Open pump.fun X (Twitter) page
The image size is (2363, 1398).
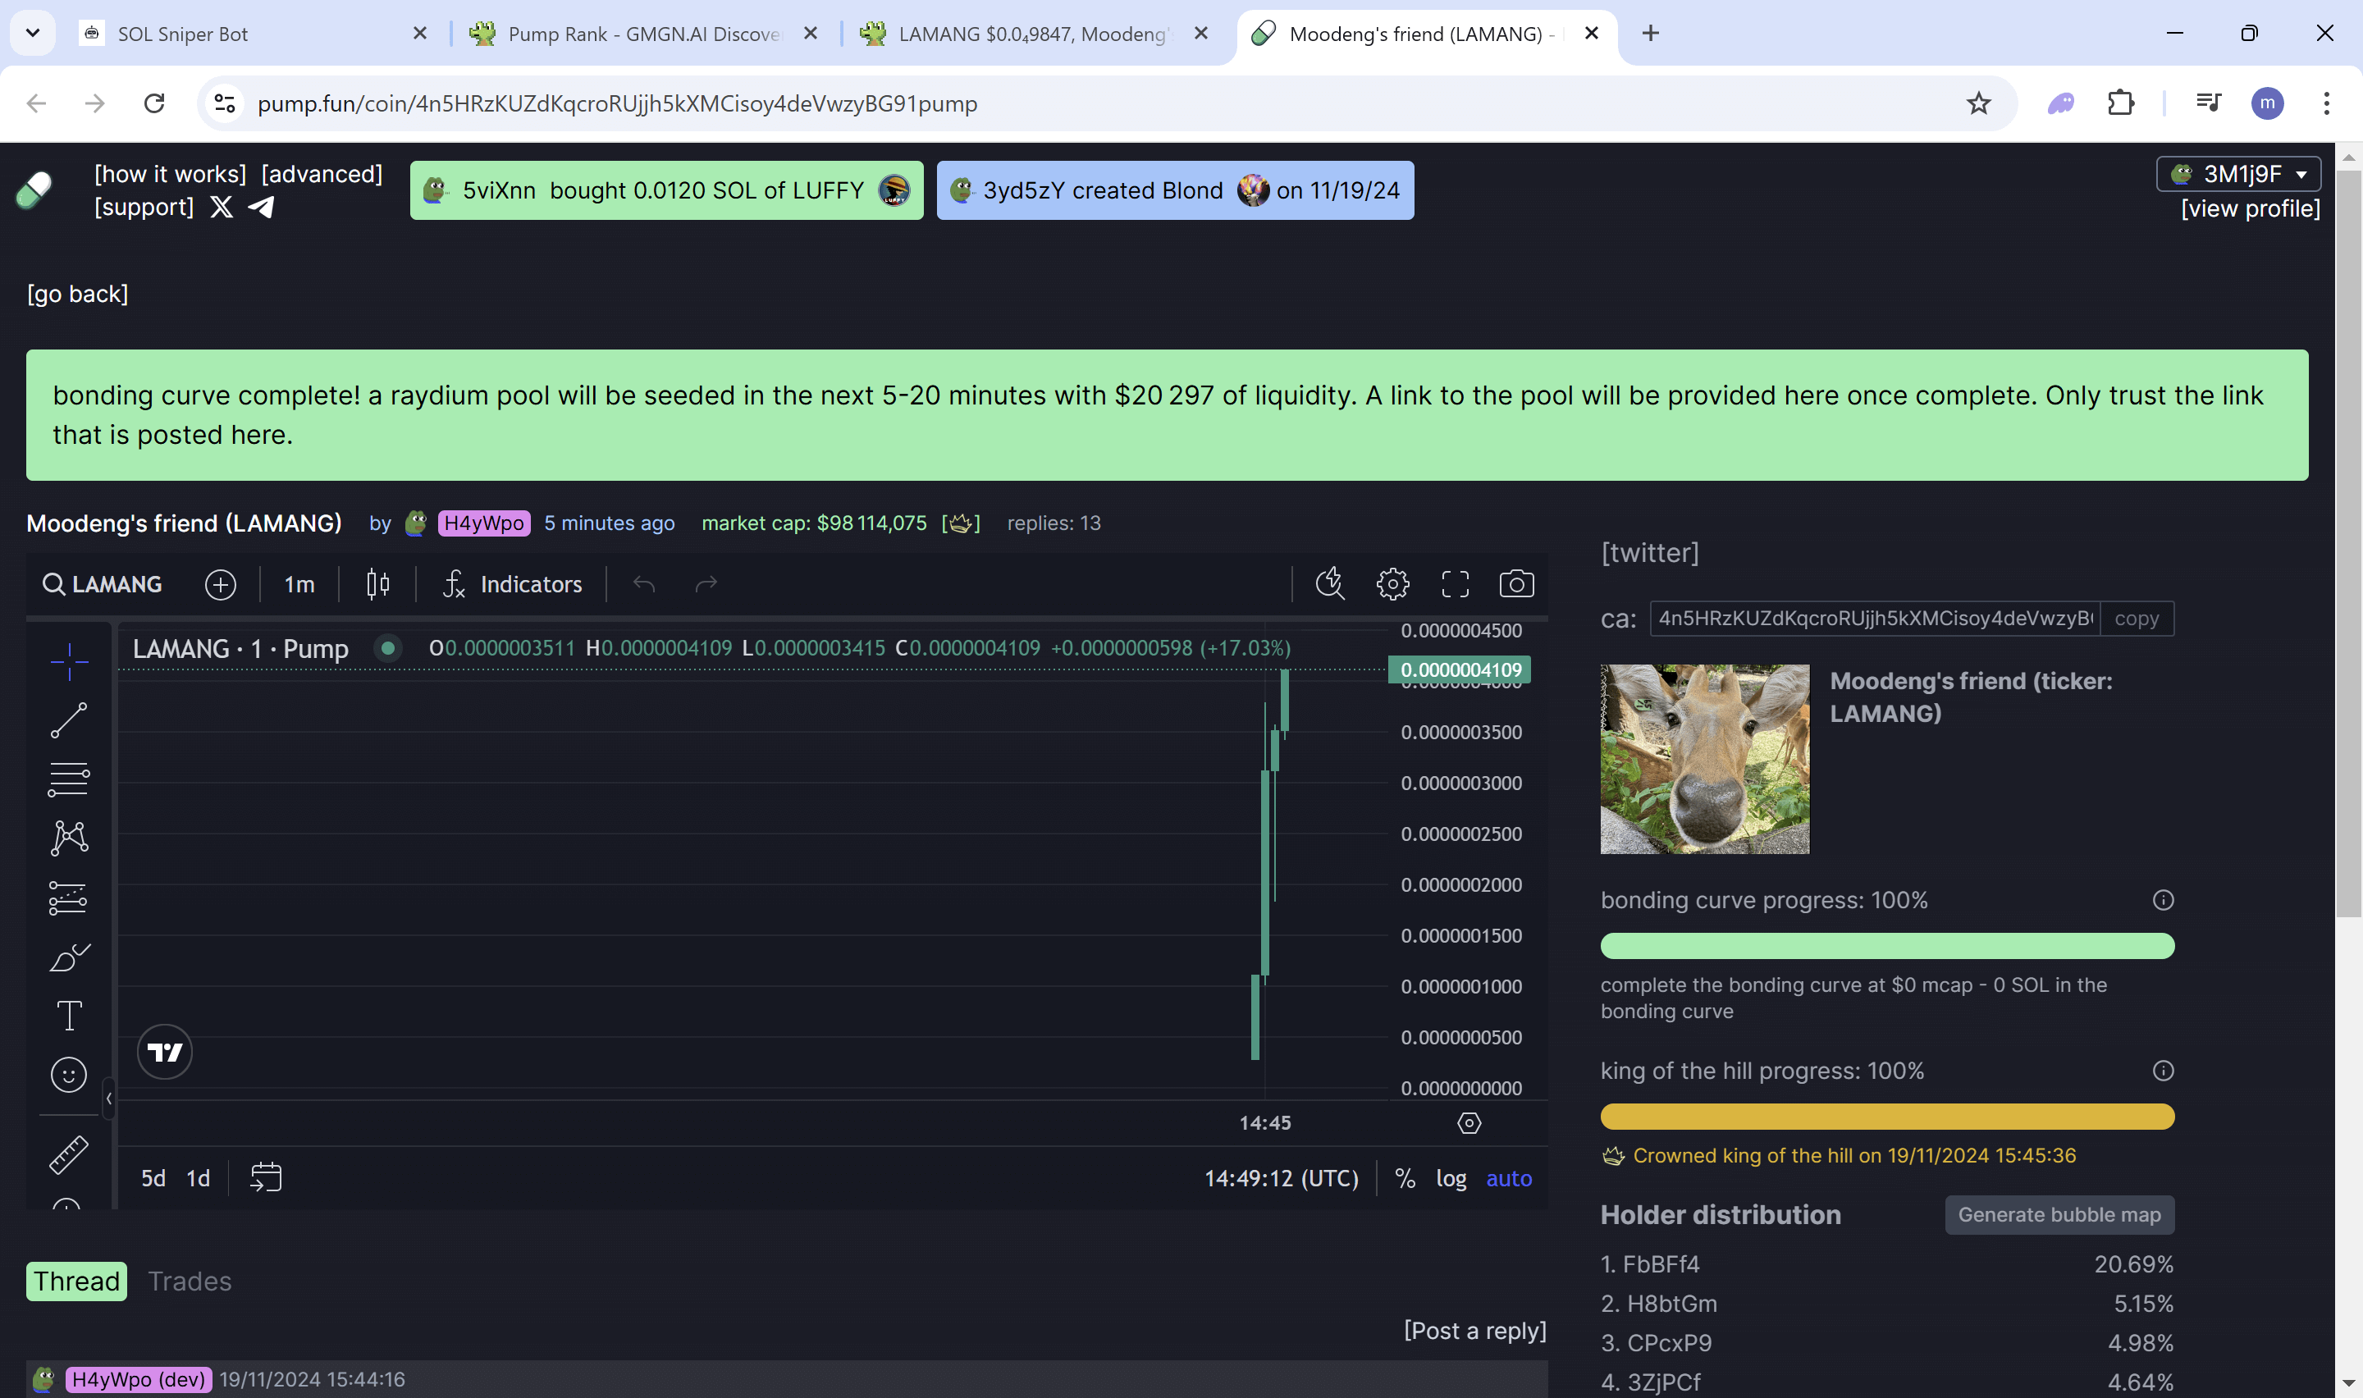point(222,206)
